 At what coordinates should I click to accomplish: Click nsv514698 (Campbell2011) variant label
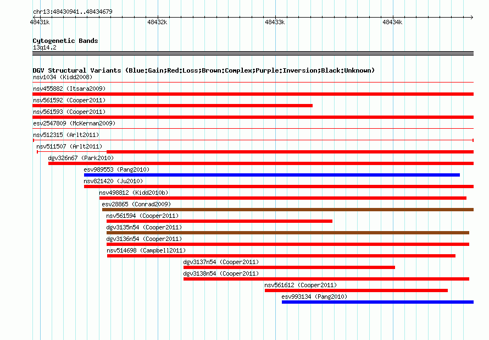pos(146,250)
